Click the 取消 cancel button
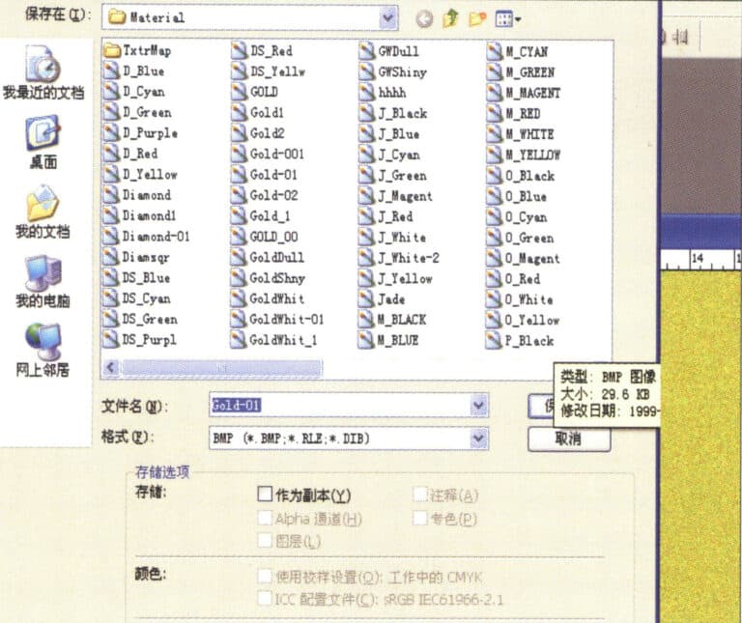The height and width of the screenshot is (623, 742). [x=569, y=439]
